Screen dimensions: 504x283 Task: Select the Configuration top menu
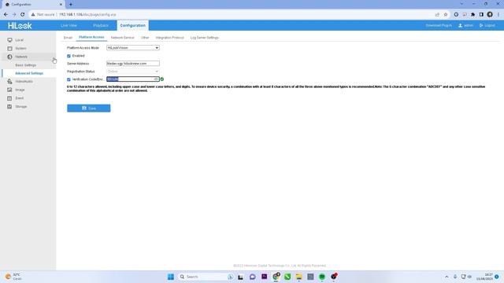click(133, 25)
